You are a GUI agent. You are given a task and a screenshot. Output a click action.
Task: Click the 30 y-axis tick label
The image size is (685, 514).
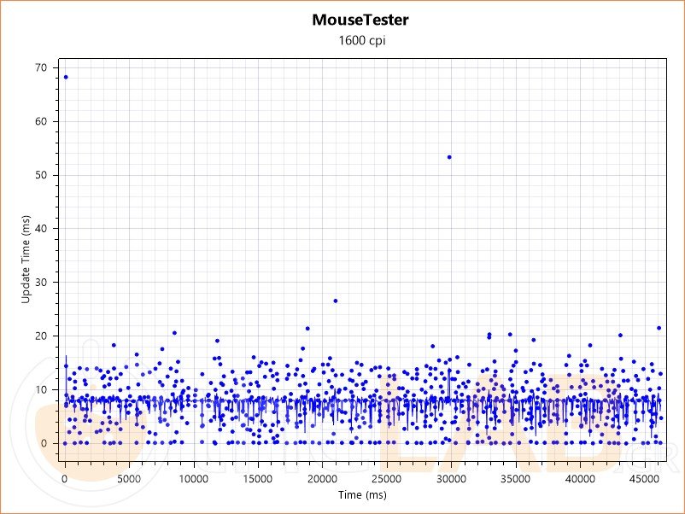[41, 282]
